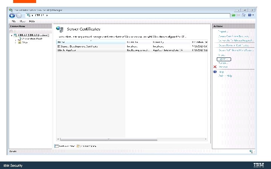This screenshot has width=271, height=169.
Task: Sort by the Issued To column header
Action: 139,42
